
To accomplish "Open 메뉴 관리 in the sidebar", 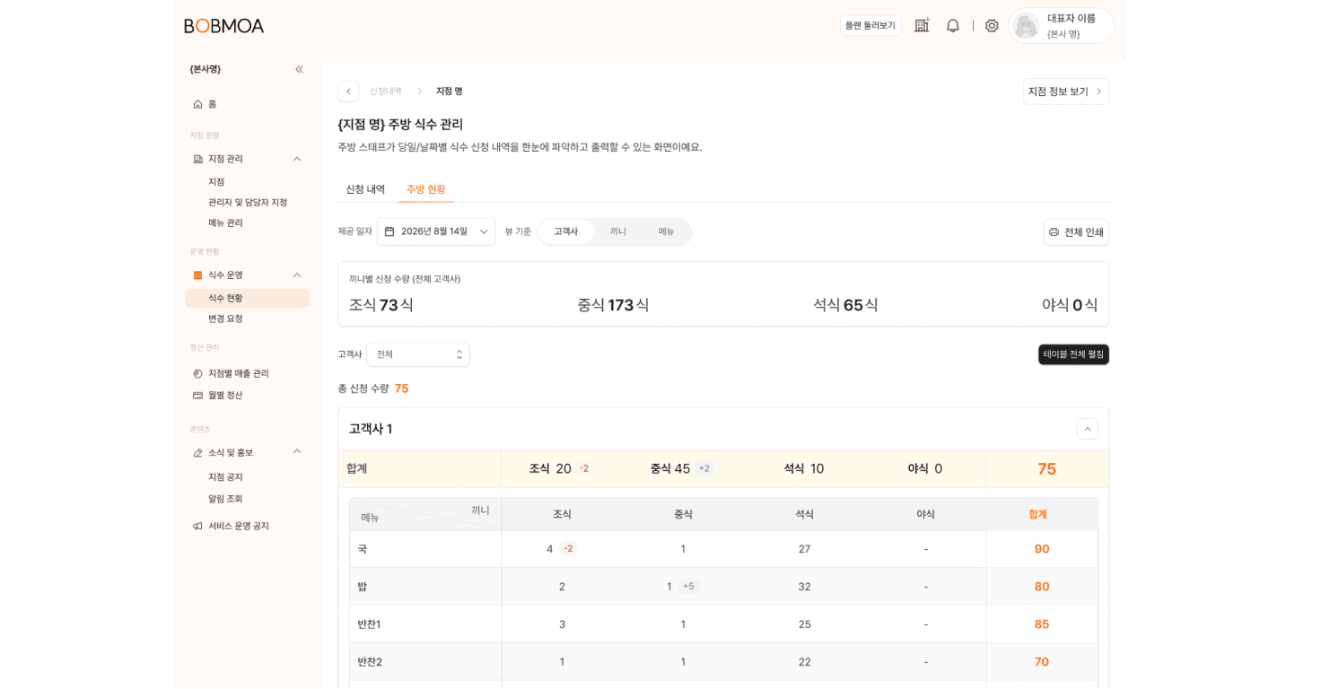I will coord(225,222).
